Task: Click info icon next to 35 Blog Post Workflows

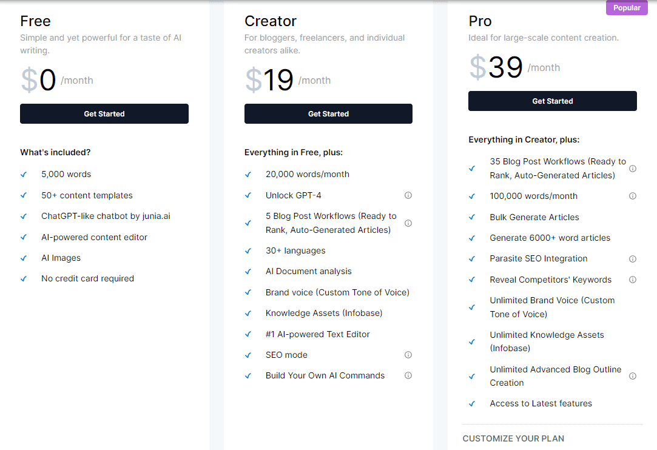Action: click(x=633, y=169)
